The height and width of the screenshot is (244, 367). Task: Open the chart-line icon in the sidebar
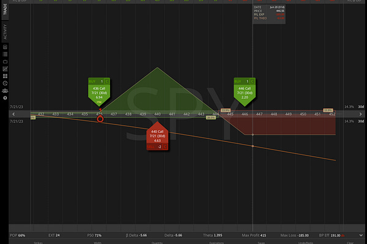point(5,69)
